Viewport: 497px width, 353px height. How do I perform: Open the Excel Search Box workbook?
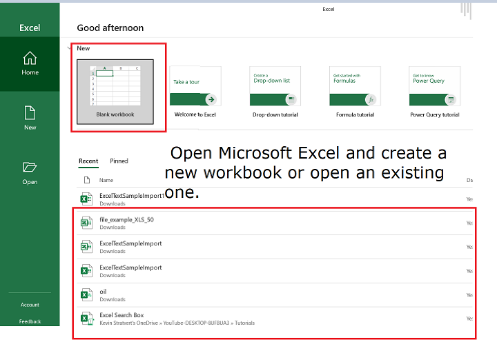click(275, 319)
